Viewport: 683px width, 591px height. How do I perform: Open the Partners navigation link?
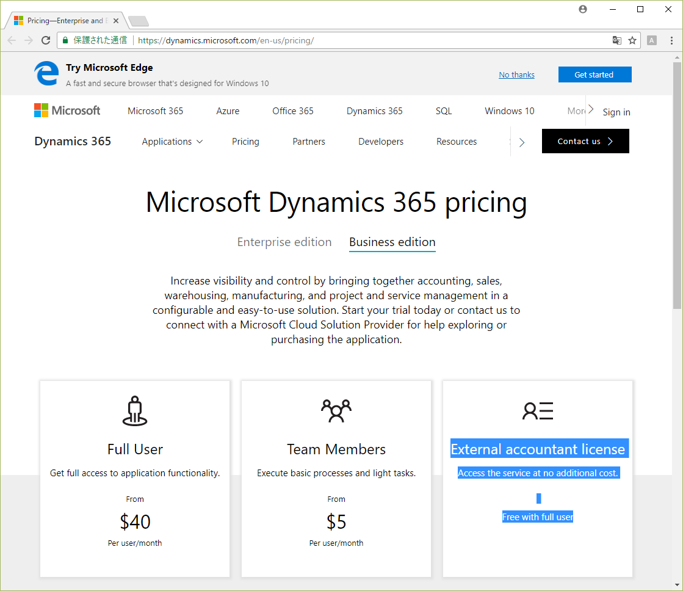point(309,142)
